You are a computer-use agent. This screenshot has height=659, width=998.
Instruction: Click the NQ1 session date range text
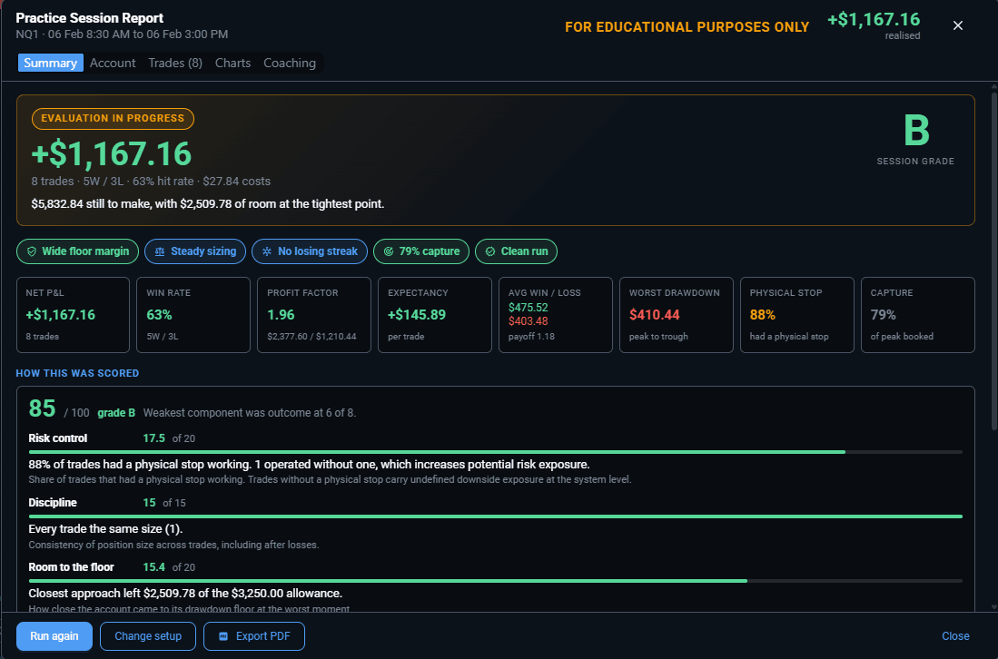(123, 34)
